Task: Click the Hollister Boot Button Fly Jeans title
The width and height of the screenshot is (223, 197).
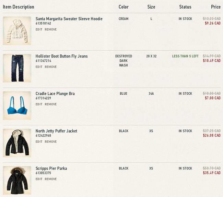Action: [62, 56]
